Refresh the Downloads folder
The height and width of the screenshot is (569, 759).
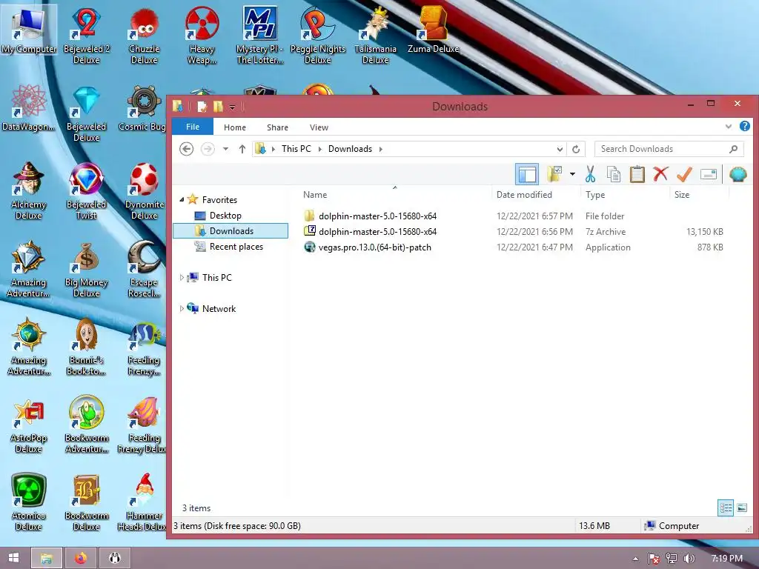point(575,149)
